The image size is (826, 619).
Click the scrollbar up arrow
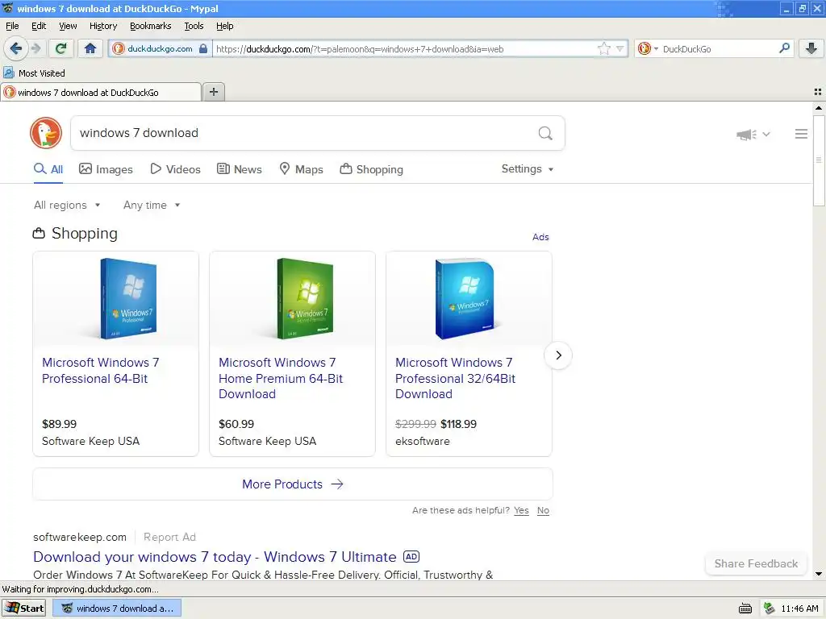coord(818,108)
